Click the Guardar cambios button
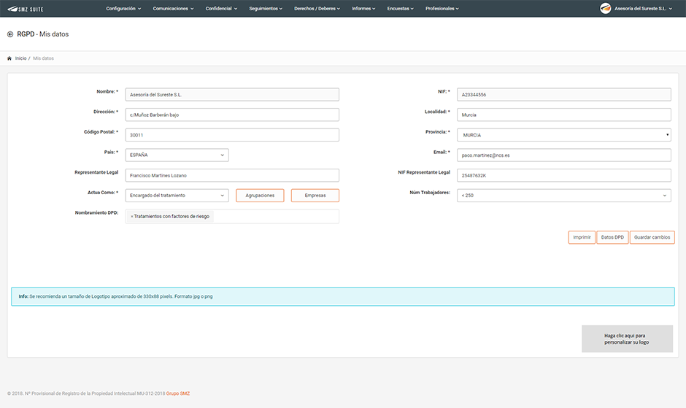This screenshot has height=408, width=686. (x=652, y=237)
